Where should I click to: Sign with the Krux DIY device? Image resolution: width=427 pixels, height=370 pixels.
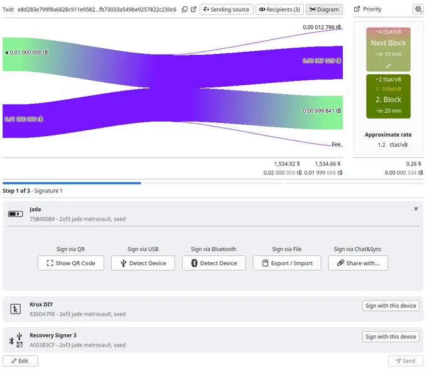[391, 306]
